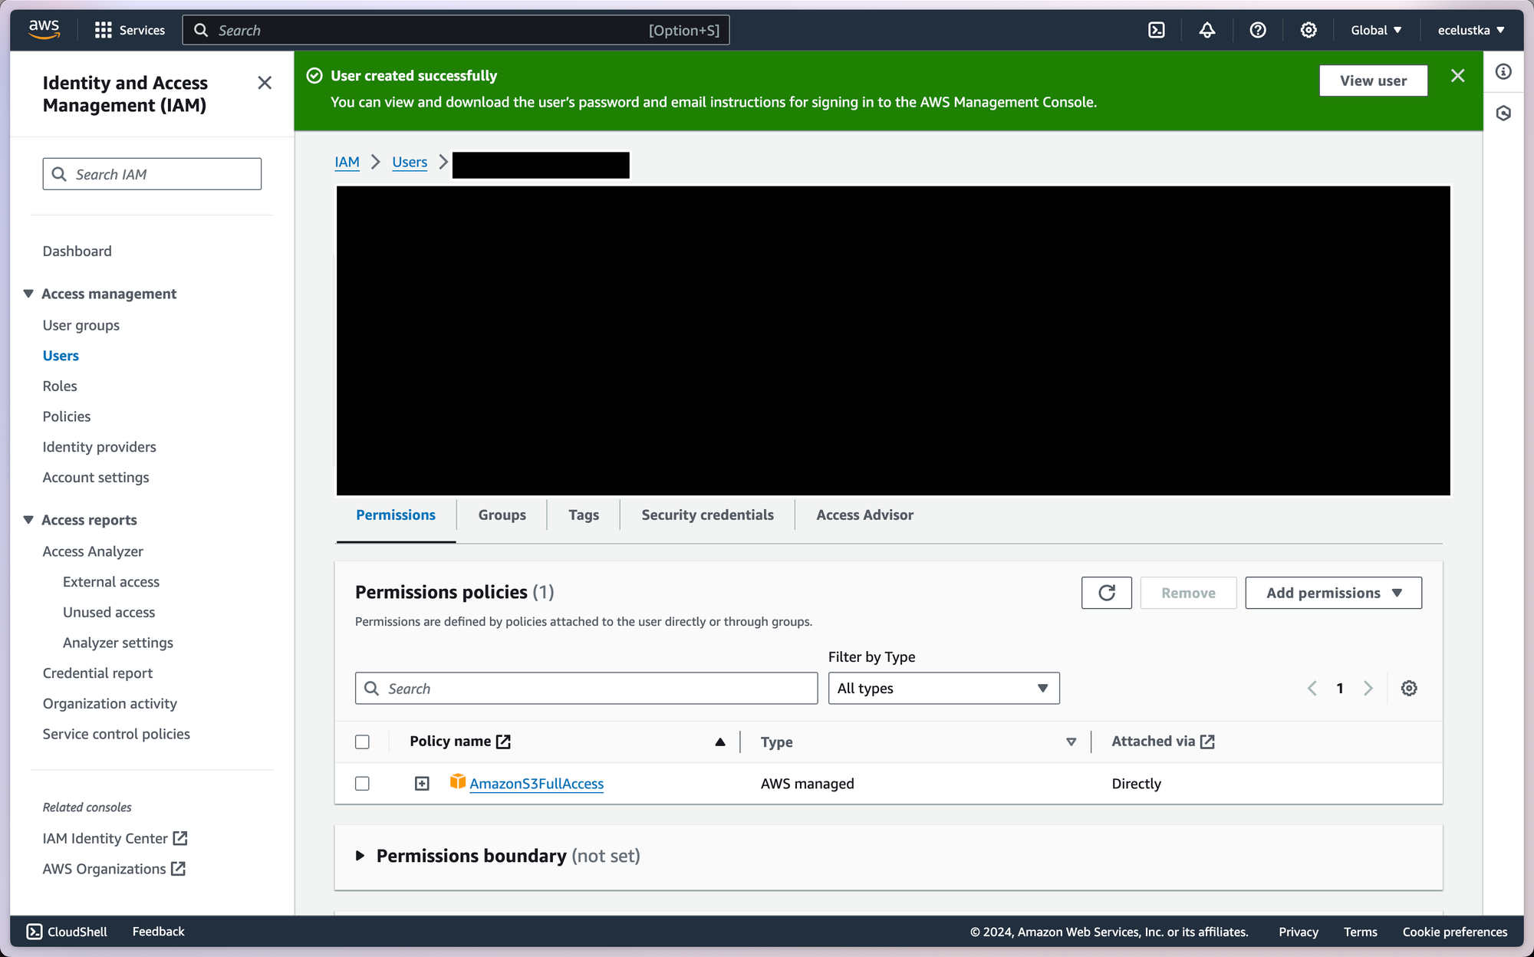The height and width of the screenshot is (957, 1534).
Task: Click the View user button
Action: click(x=1372, y=81)
